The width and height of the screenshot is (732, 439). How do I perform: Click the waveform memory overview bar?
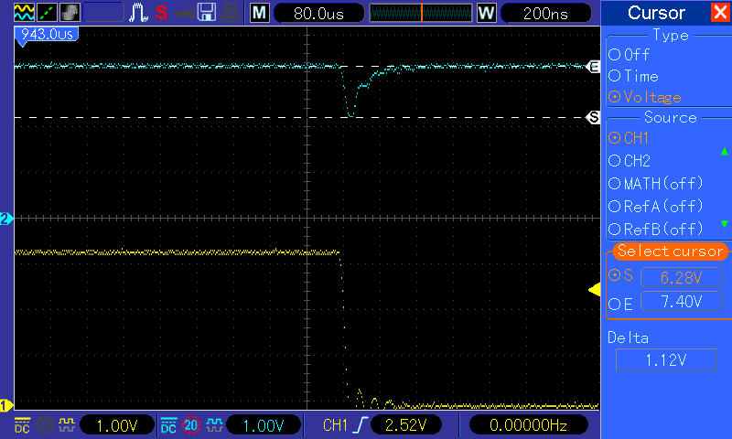[x=421, y=13]
